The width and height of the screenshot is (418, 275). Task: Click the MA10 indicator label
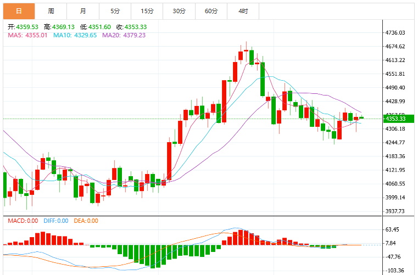click(x=75, y=35)
